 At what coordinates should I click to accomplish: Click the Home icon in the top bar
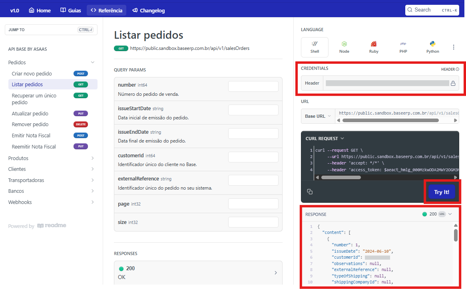click(32, 10)
